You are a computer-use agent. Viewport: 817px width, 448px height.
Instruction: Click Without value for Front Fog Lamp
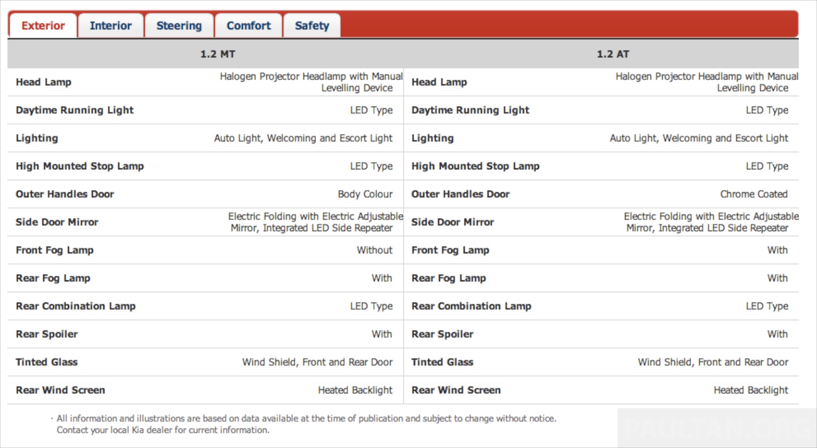374,250
